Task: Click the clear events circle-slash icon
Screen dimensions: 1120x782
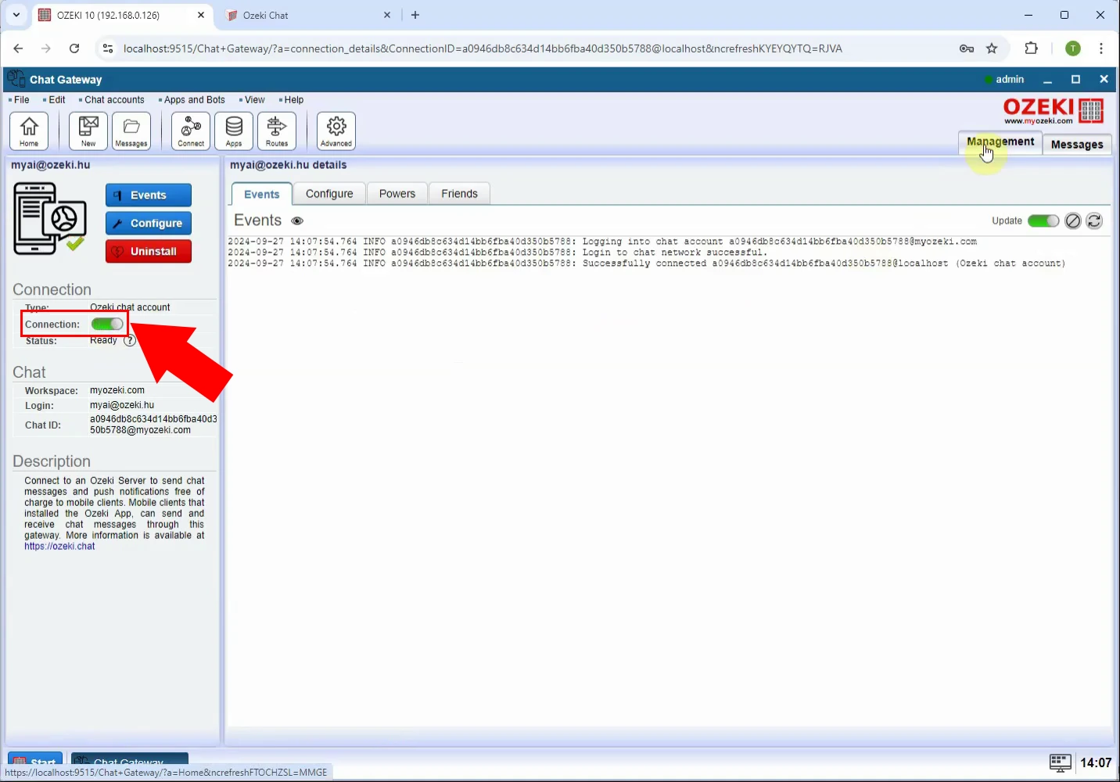Action: 1073,221
